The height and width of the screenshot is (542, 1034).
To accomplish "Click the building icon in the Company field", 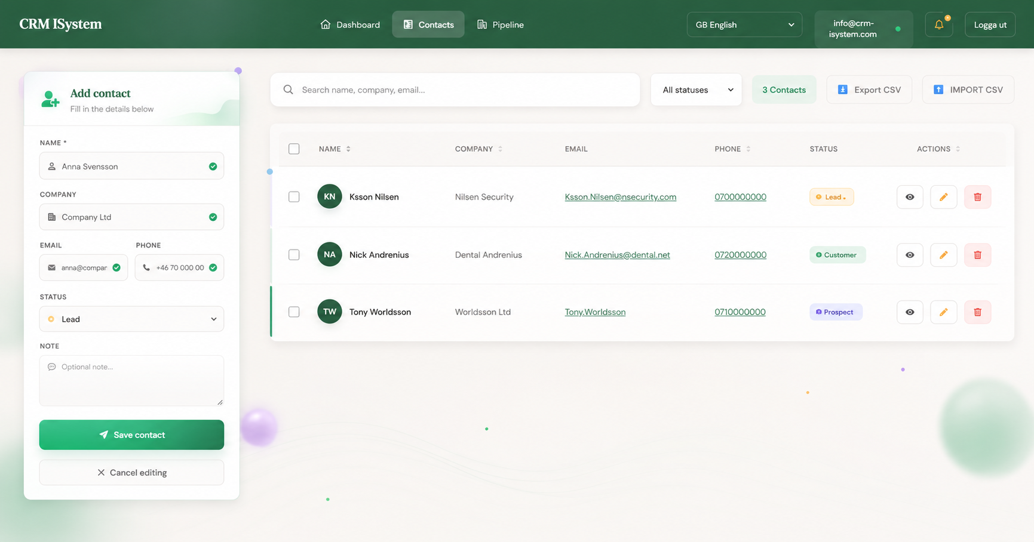I will click(x=52, y=217).
